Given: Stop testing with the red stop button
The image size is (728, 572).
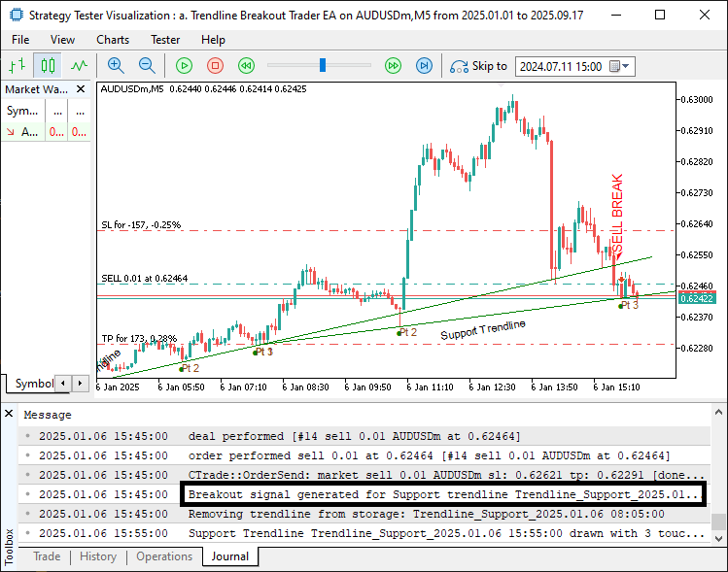Looking at the screenshot, I should 215,66.
